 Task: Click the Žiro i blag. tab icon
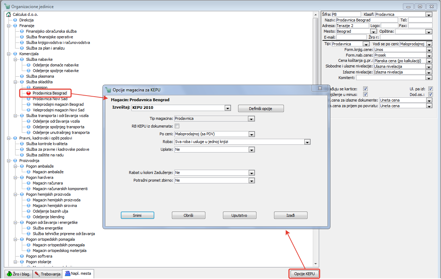[10, 274]
